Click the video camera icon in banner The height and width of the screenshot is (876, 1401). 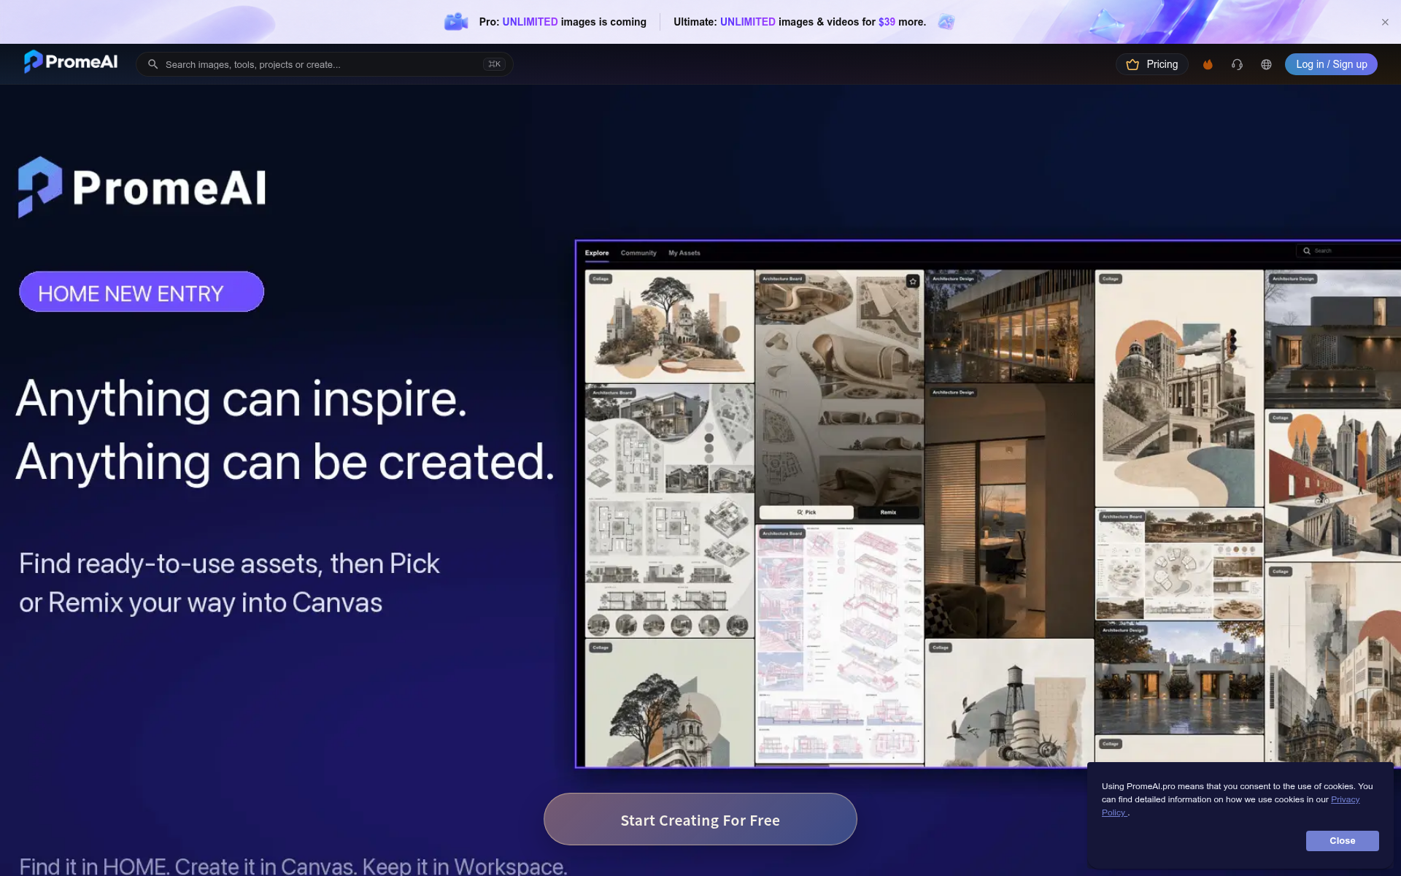click(456, 22)
